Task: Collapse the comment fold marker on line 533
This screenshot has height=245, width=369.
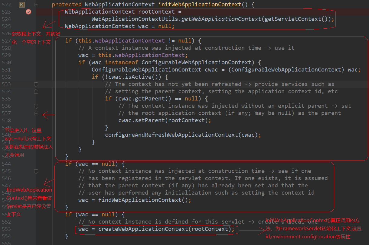Action: tap(36, 84)
